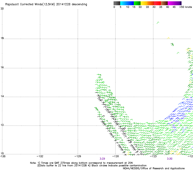This screenshot has width=193, height=170.
Task: Click the legend tick label '35'
Action: [161, 7]
